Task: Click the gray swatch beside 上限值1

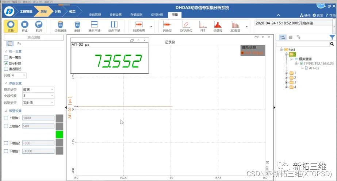Action: pos(60,118)
